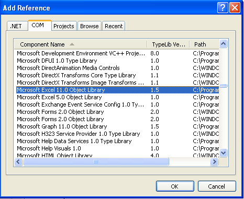Click the horizontal scrollbar left arrow

click(x=18, y=162)
